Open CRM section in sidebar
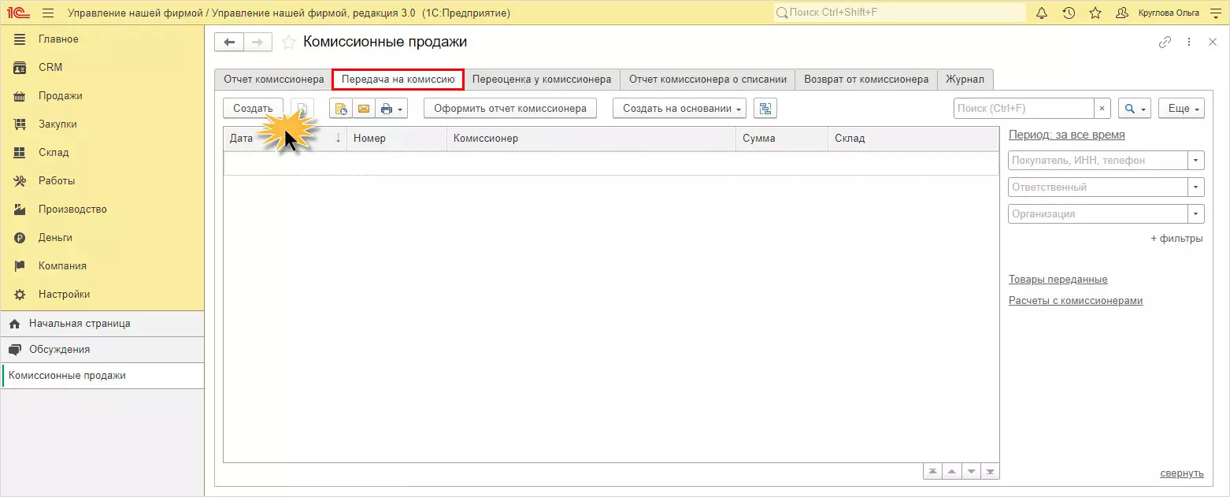Image resolution: width=1230 pixels, height=497 pixels. [102, 68]
